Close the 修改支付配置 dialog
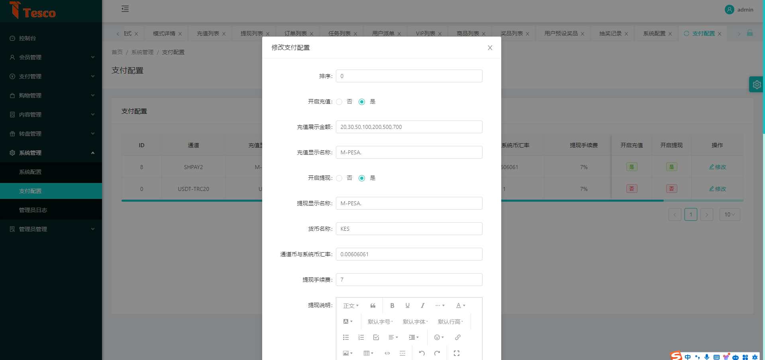 tap(490, 48)
